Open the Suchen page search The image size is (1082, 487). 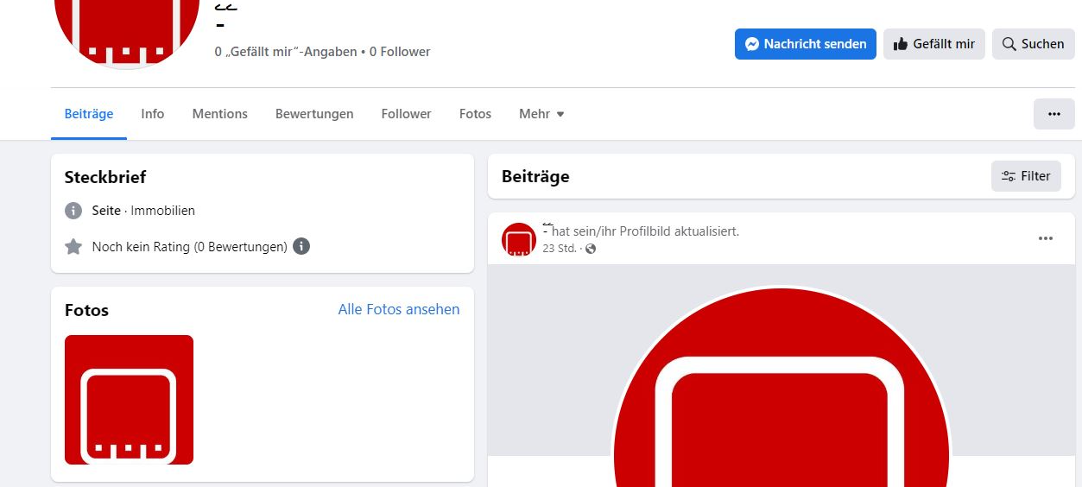pos(1034,44)
